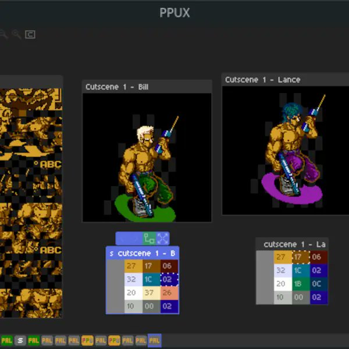Select swatch 10 in Bill palette
349x349 pixels.
(x=133, y=307)
